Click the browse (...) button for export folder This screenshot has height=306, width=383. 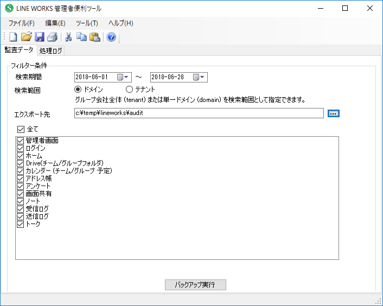334,113
